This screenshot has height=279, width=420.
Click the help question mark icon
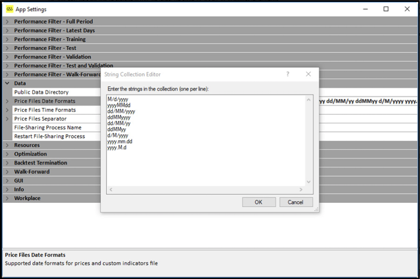click(287, 74)
